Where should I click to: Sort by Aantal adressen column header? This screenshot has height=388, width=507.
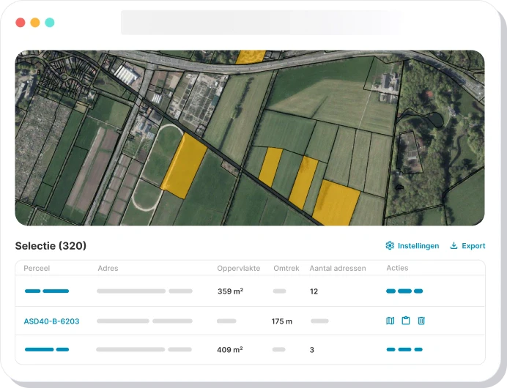tap(338, 268)
